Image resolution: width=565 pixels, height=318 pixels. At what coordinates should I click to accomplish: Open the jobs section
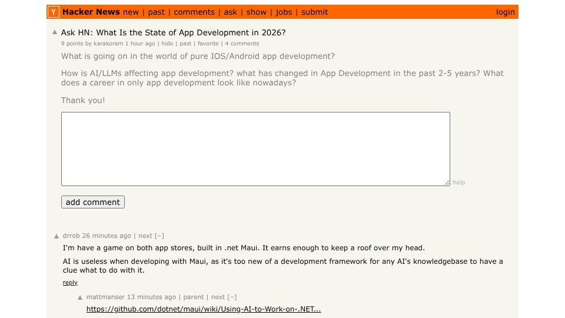284,12
